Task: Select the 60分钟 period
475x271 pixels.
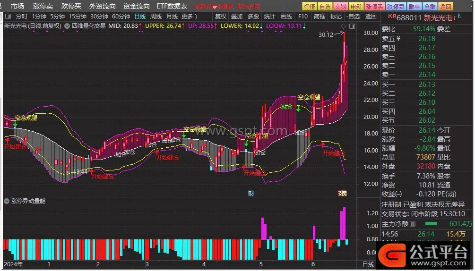Action: coord(121,17)
